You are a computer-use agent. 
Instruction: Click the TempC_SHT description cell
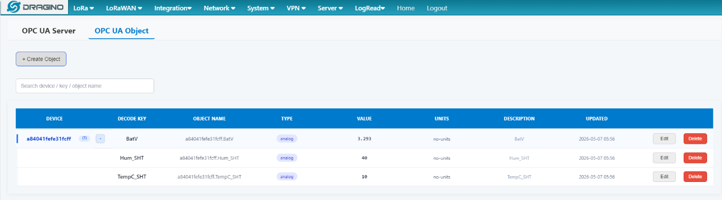519,177
